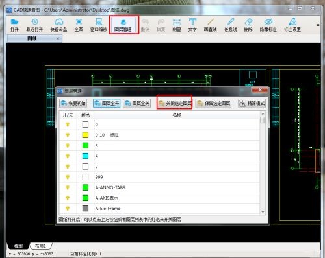The width and height of the screenshot is (325, 258).
Task: Close the 图层管理 dialog with its X
Action: click(260, 89)
